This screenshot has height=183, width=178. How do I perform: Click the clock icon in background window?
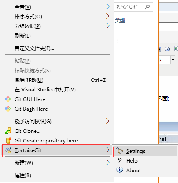[167, 49]
